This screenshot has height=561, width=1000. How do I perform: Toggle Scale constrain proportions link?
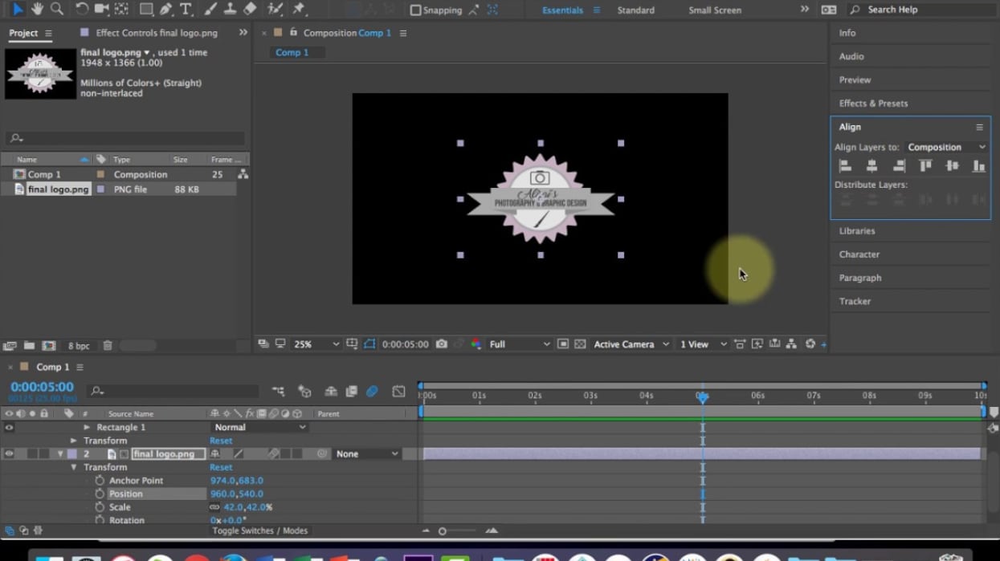[214, 507]
